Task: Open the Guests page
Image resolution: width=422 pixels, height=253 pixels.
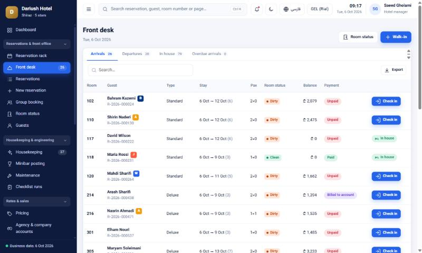Action: coord(36,125)
